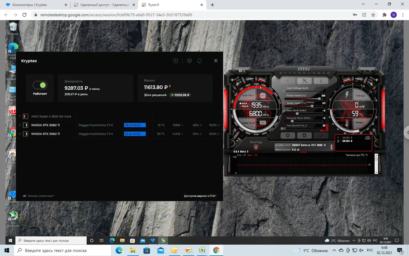Toggle Fan Speed auto gear icon

pos(282,129)
